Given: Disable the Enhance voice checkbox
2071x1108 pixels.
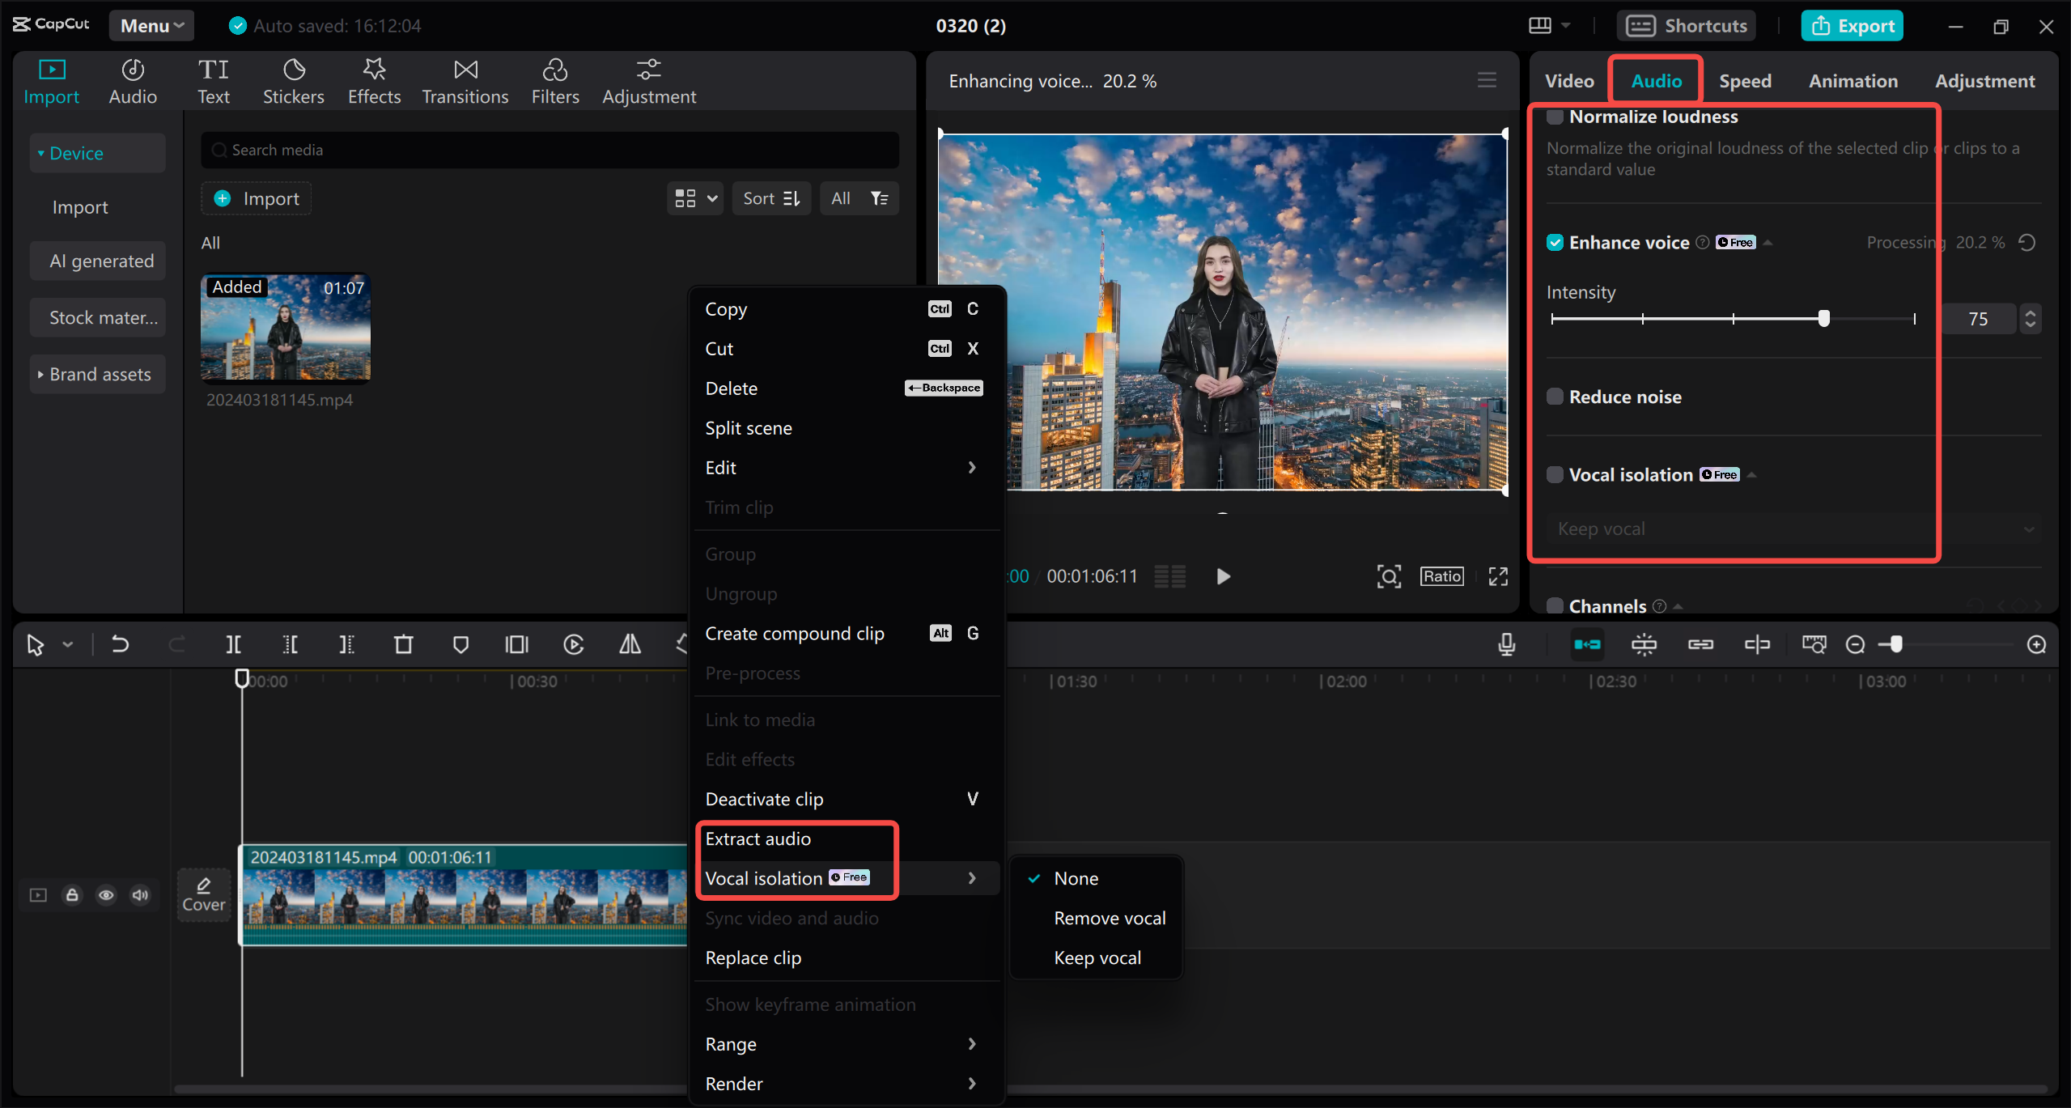Looking at the screenshot, I should (1554, 241).
